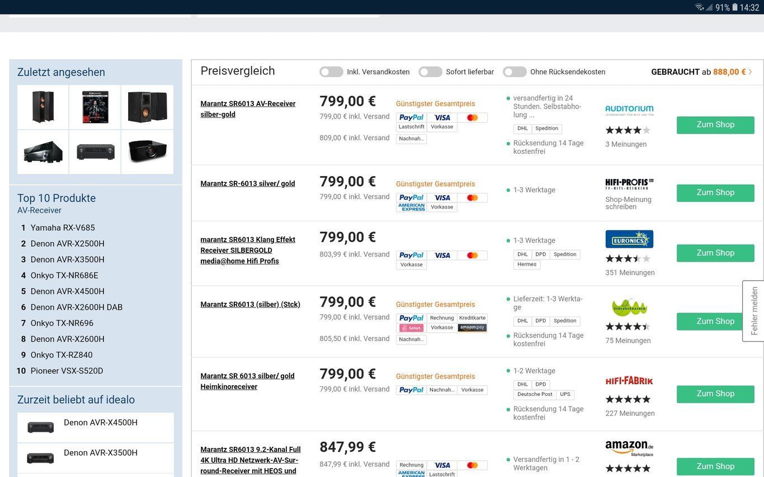Click Schluderbacher star rating

coord(628,327)
